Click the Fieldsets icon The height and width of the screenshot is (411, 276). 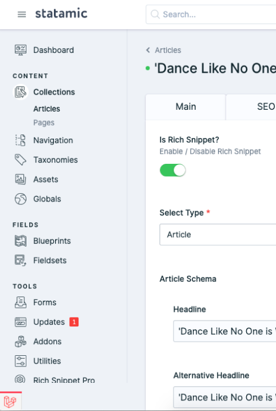click(x=21, y=260)
